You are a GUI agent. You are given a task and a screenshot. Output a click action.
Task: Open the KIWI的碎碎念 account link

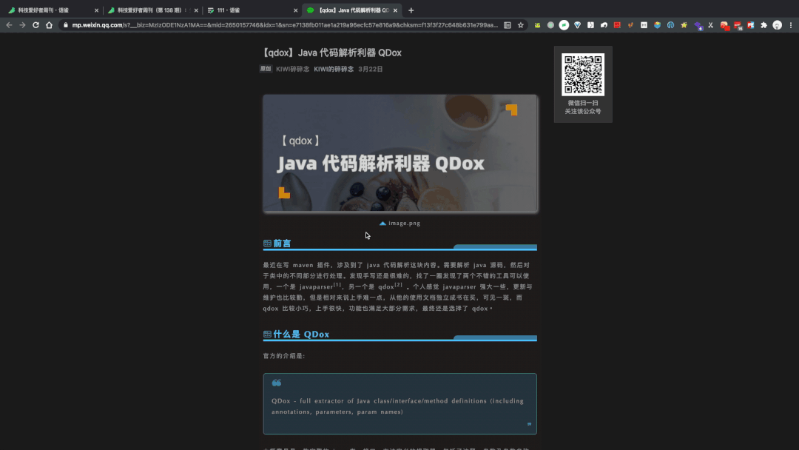pos(334,69)
